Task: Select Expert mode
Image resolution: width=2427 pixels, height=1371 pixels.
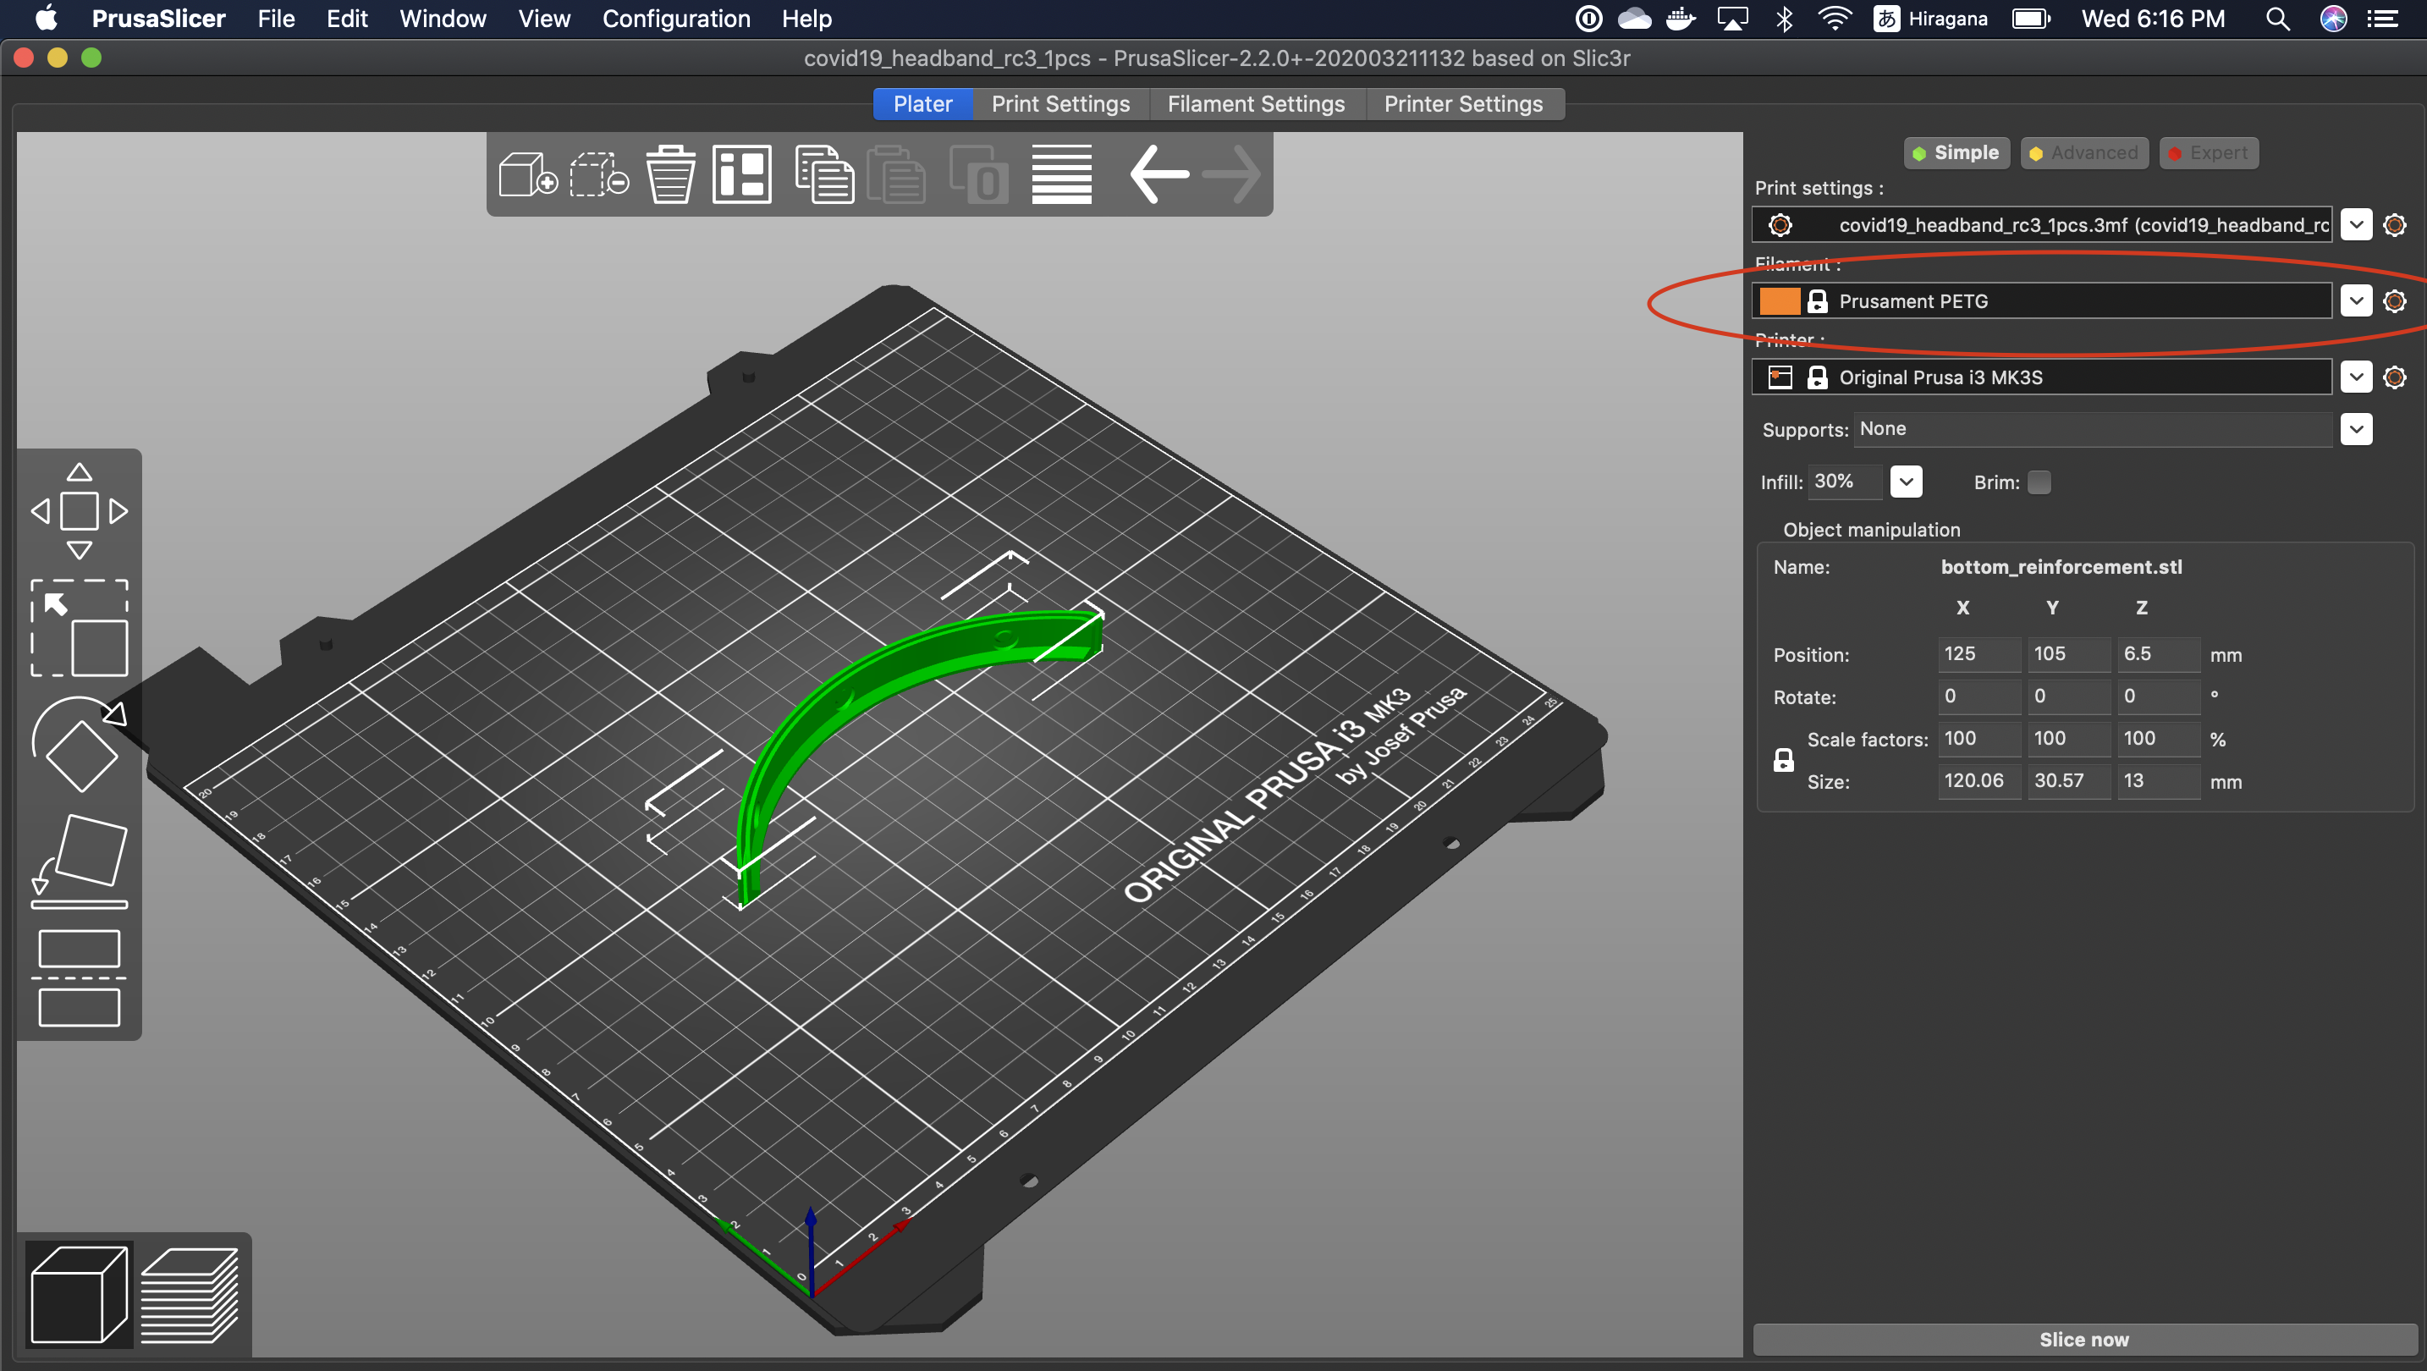Action: tap(2209, 152)
